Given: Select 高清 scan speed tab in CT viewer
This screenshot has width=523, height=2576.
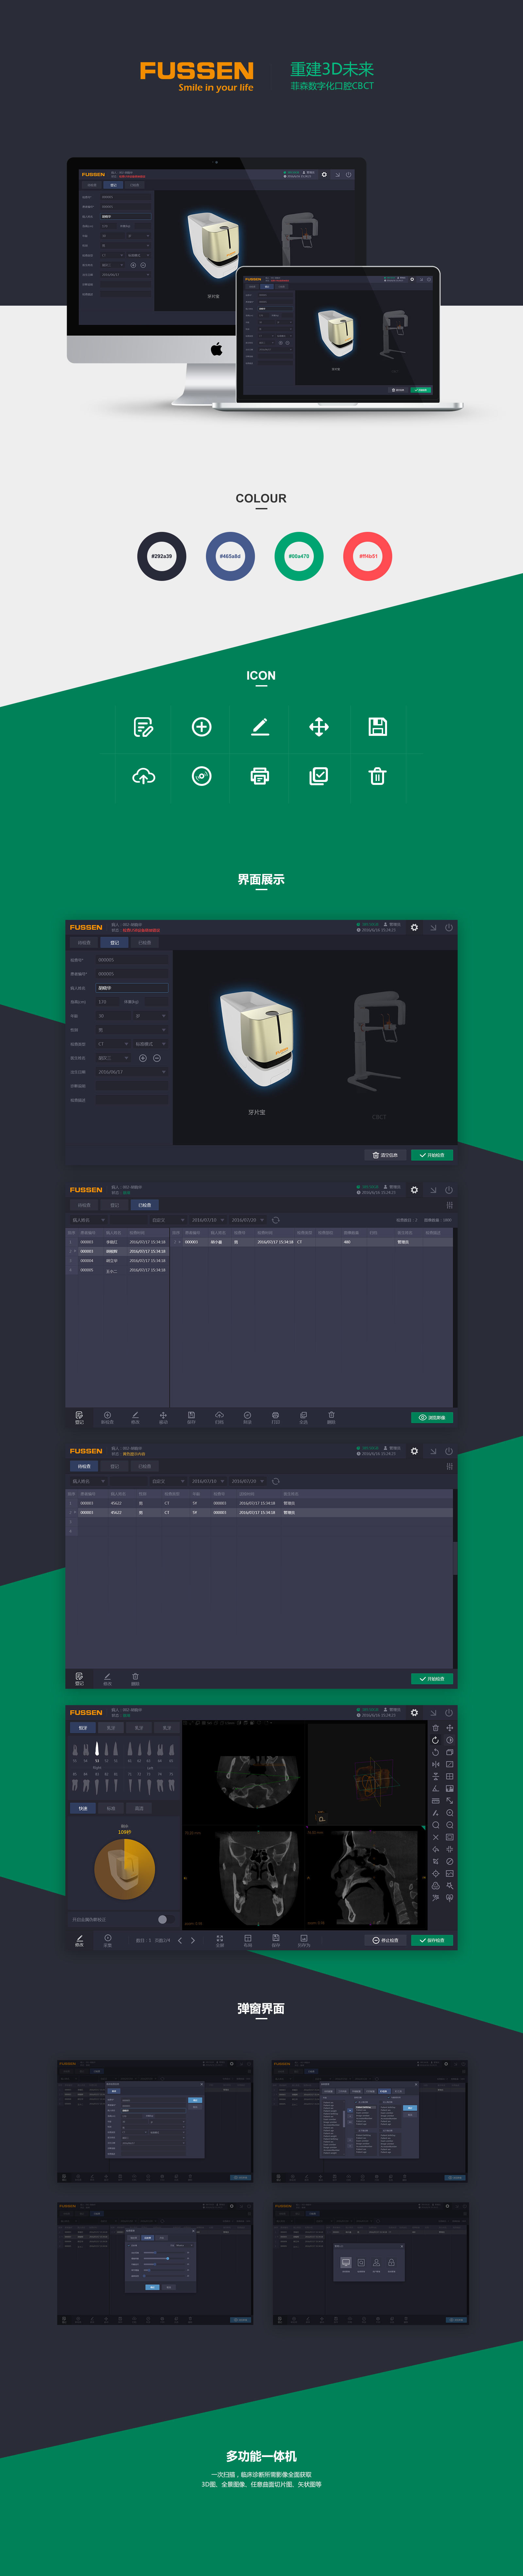Looking at the screenshot, I should pyautogui.click(x=139, y=1808).
